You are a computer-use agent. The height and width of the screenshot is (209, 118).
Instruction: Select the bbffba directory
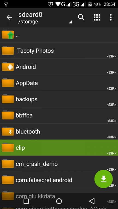59,115
